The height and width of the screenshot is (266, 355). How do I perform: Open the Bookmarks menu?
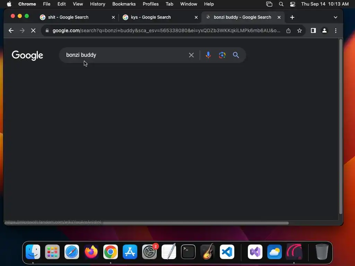point(124,4)
